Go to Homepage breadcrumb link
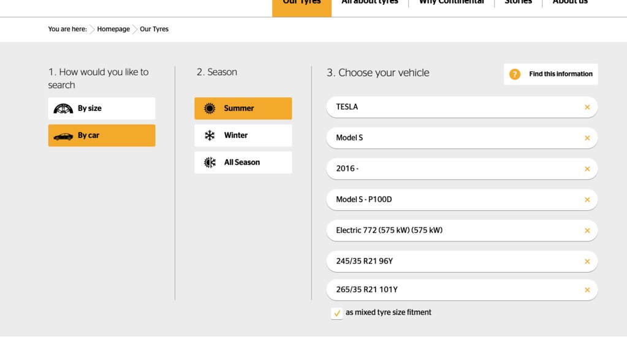Viewport: 627px width, 340px height. (113, 29)
